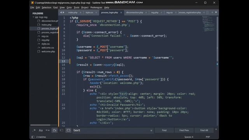249x140 pixels.
Task: Click 'fetch_assoc' in line 17
Action: coord(119,76)
